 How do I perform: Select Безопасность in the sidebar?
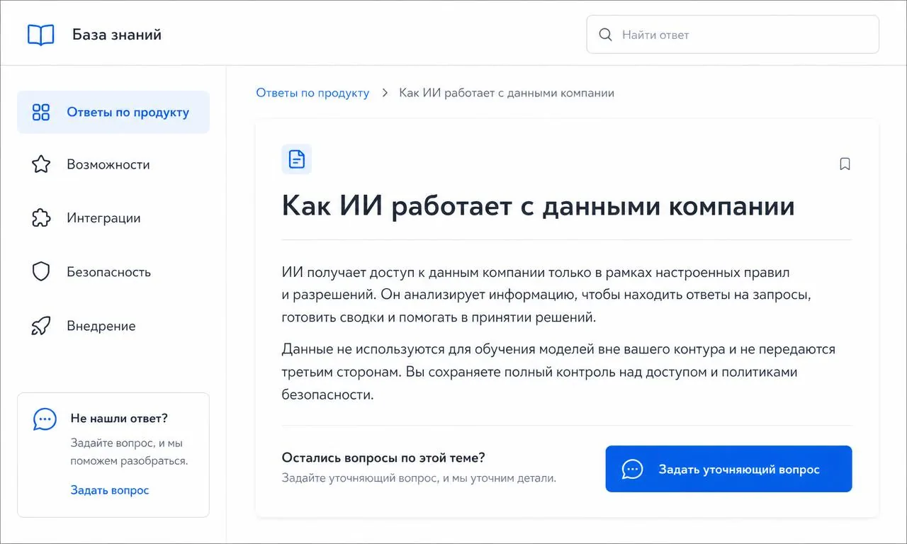(113, 272)
